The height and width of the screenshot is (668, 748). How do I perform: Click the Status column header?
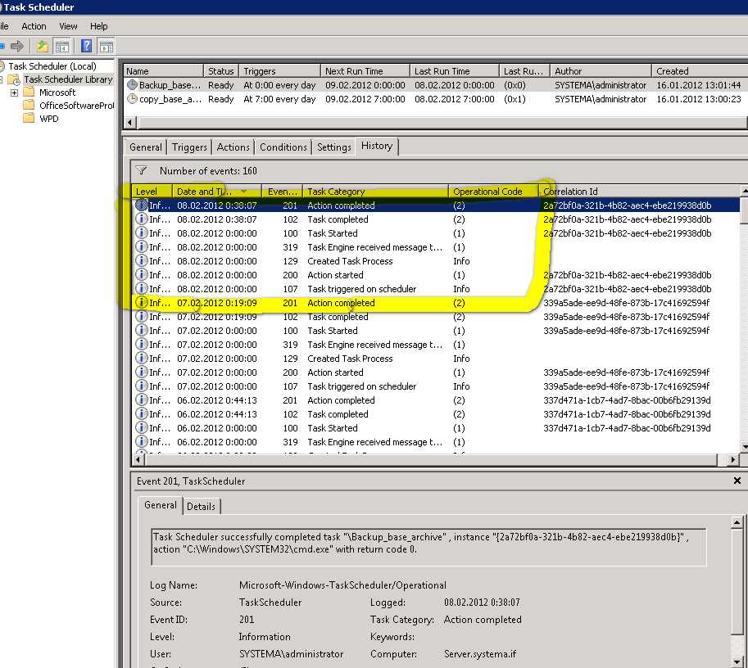click(221, 71)
